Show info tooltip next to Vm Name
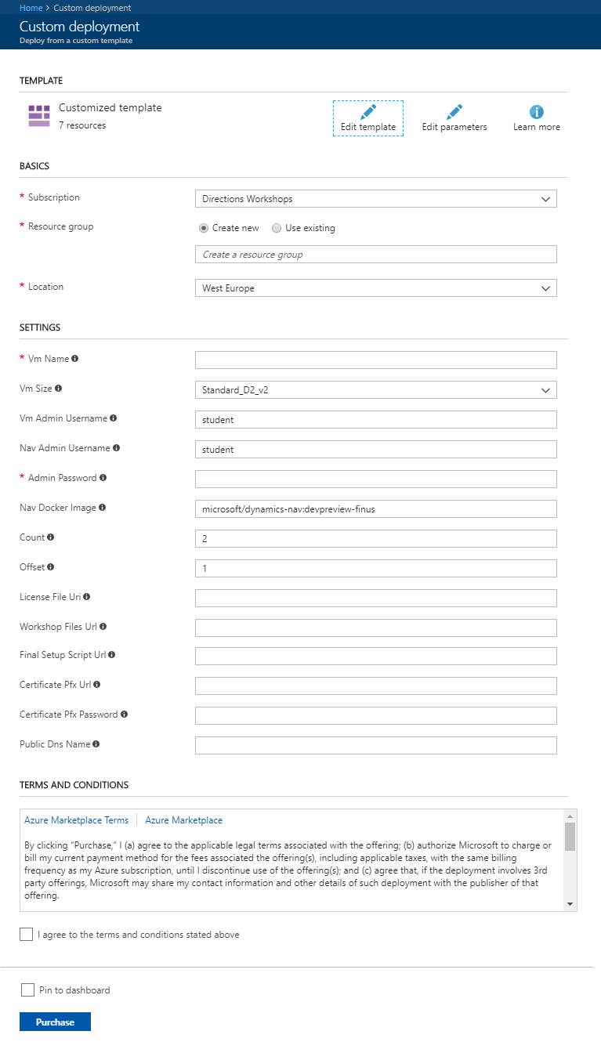This screenshot has height=1042, width=601. point(75,359)
